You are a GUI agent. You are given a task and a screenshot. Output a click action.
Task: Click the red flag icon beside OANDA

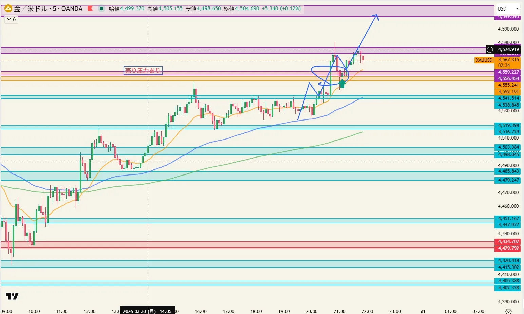point(90,8)
